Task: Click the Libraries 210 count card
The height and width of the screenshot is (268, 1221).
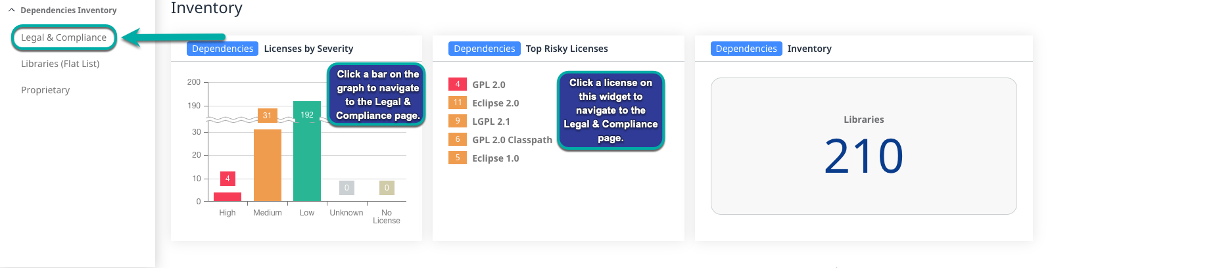Action: tap(863, 146)
